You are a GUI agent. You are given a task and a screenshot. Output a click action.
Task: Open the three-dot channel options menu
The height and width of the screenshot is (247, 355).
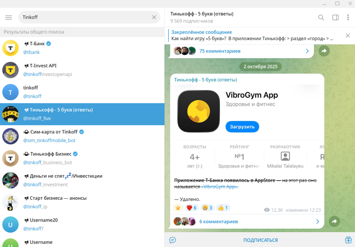pos(348,17)
